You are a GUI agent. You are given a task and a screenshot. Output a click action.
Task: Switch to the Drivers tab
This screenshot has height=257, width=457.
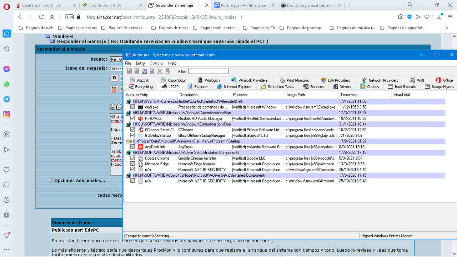[x=342, y=87]
